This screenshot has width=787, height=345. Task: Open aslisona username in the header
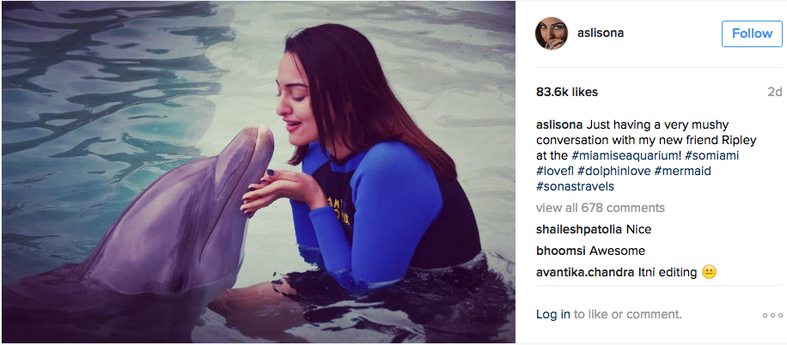600,33
